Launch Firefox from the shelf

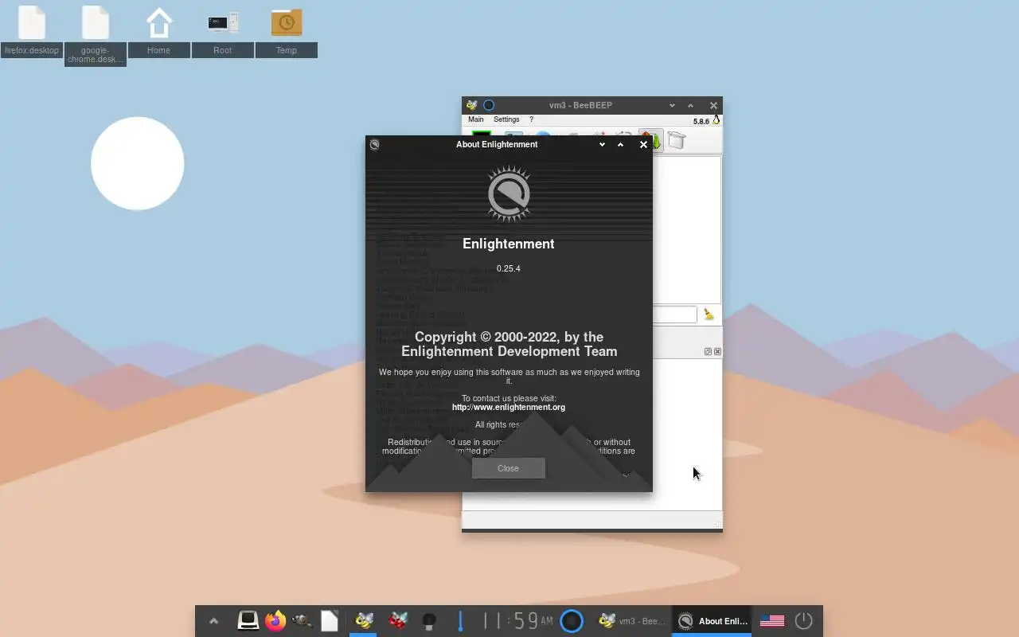pos(275,620)
